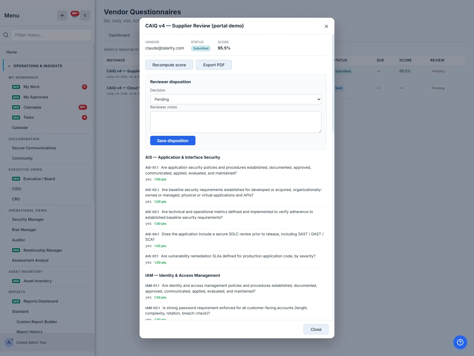Click the AIS Application & Interface Security heading
Image resolution: width=474 pixels, height=356 pixels.
(x=183, y=157)
